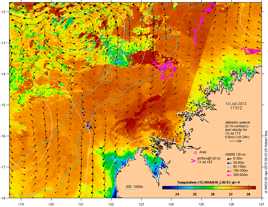Click latitude axis label -12
The image size is (268, 207).
coord(3,12)
